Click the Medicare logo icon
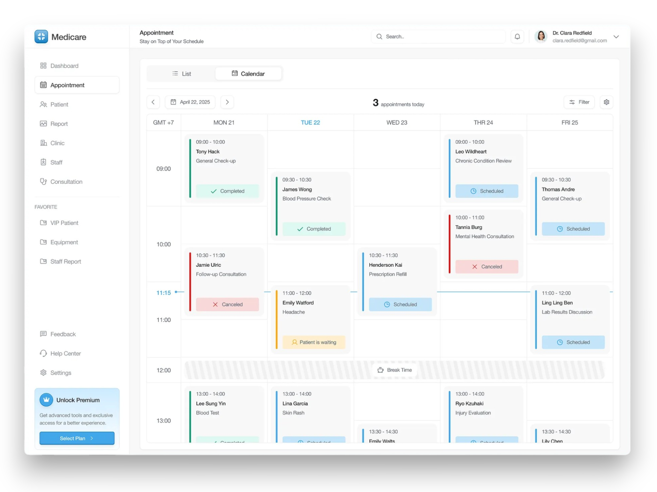The width and height of the screenshot is (657, 492). pos(41,37)
